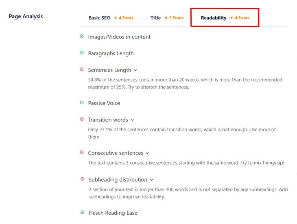The height and width of the screenshot is (224, 297).
Task: Click the Passive Voice item label
Action: (104, 103)
